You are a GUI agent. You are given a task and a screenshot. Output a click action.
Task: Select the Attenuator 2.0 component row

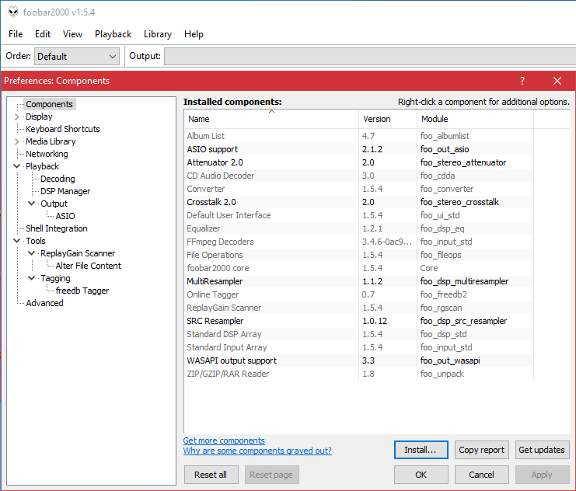pos(359,162)
